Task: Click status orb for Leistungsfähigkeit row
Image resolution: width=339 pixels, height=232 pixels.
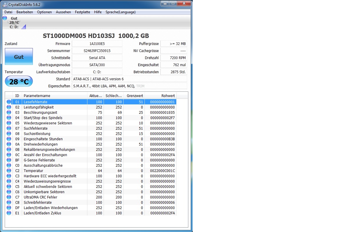Action: coord(9,107)
